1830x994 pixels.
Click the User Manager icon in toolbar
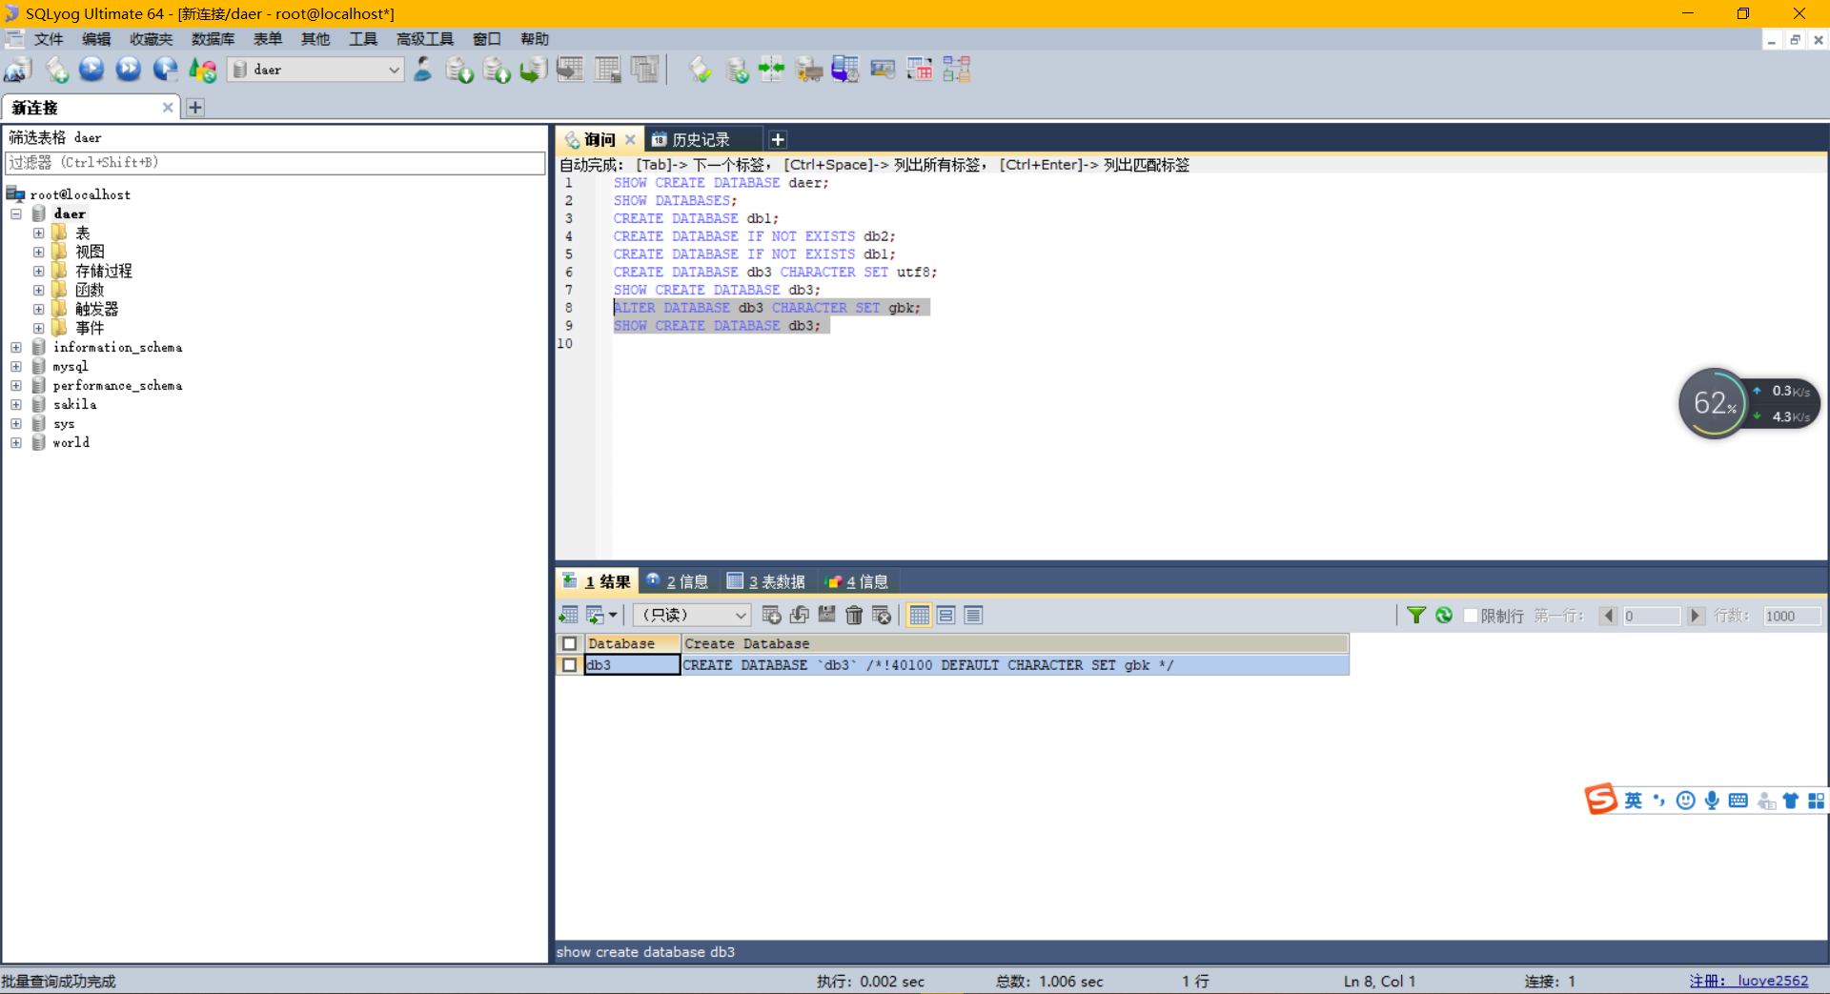click(422, 70)
